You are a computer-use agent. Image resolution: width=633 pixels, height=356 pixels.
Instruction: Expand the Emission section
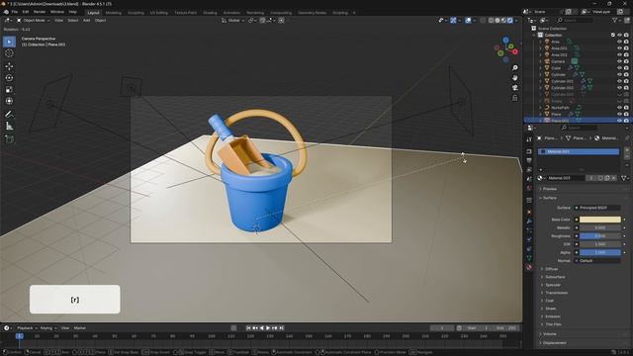pyautogui.click(x=553, y=316)
